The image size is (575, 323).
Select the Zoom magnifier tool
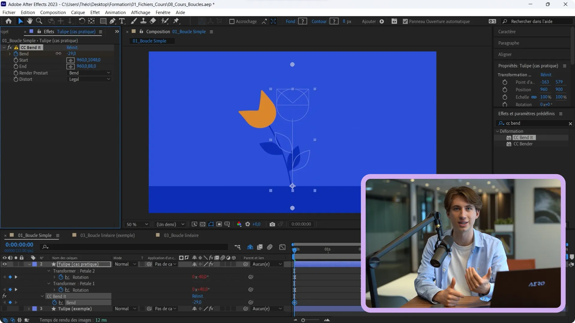(x=39, y=21)
